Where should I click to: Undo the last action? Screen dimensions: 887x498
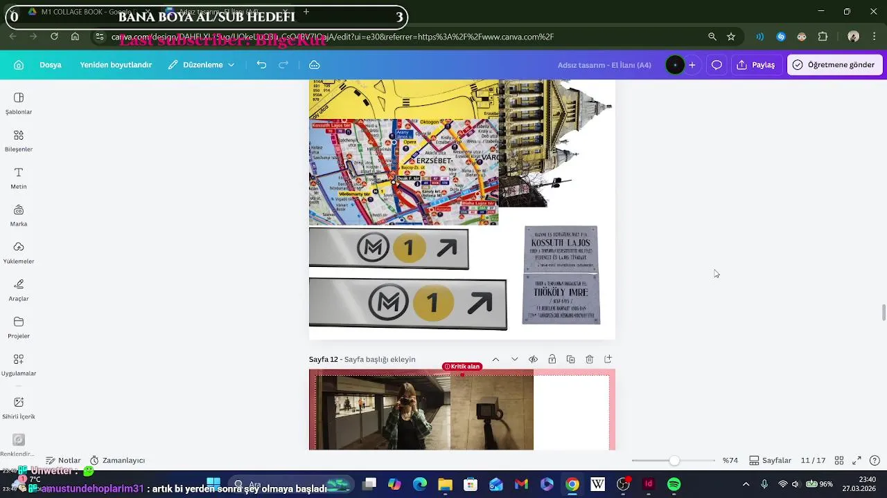tap(261, 65)
